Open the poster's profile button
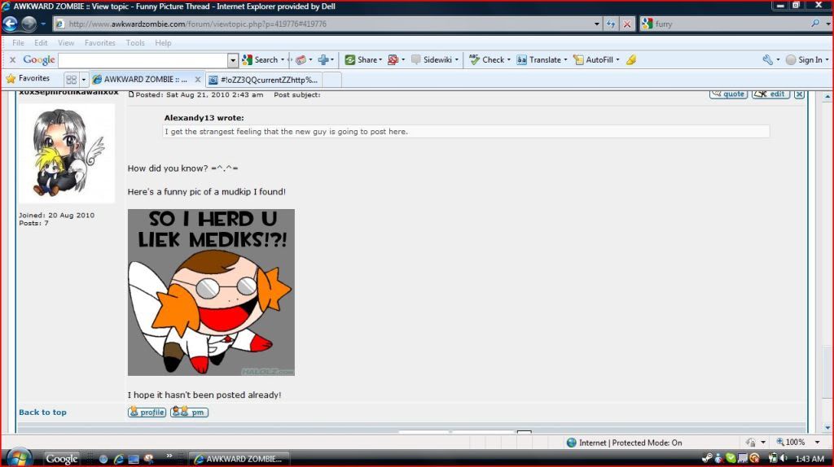Image resolution: width=834 pixels, height=467 pixels. [147, 412]
